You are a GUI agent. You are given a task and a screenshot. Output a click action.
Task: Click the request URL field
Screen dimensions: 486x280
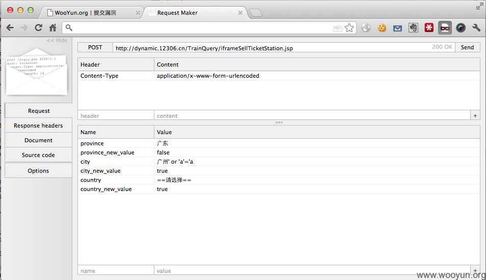click(273, 48)
